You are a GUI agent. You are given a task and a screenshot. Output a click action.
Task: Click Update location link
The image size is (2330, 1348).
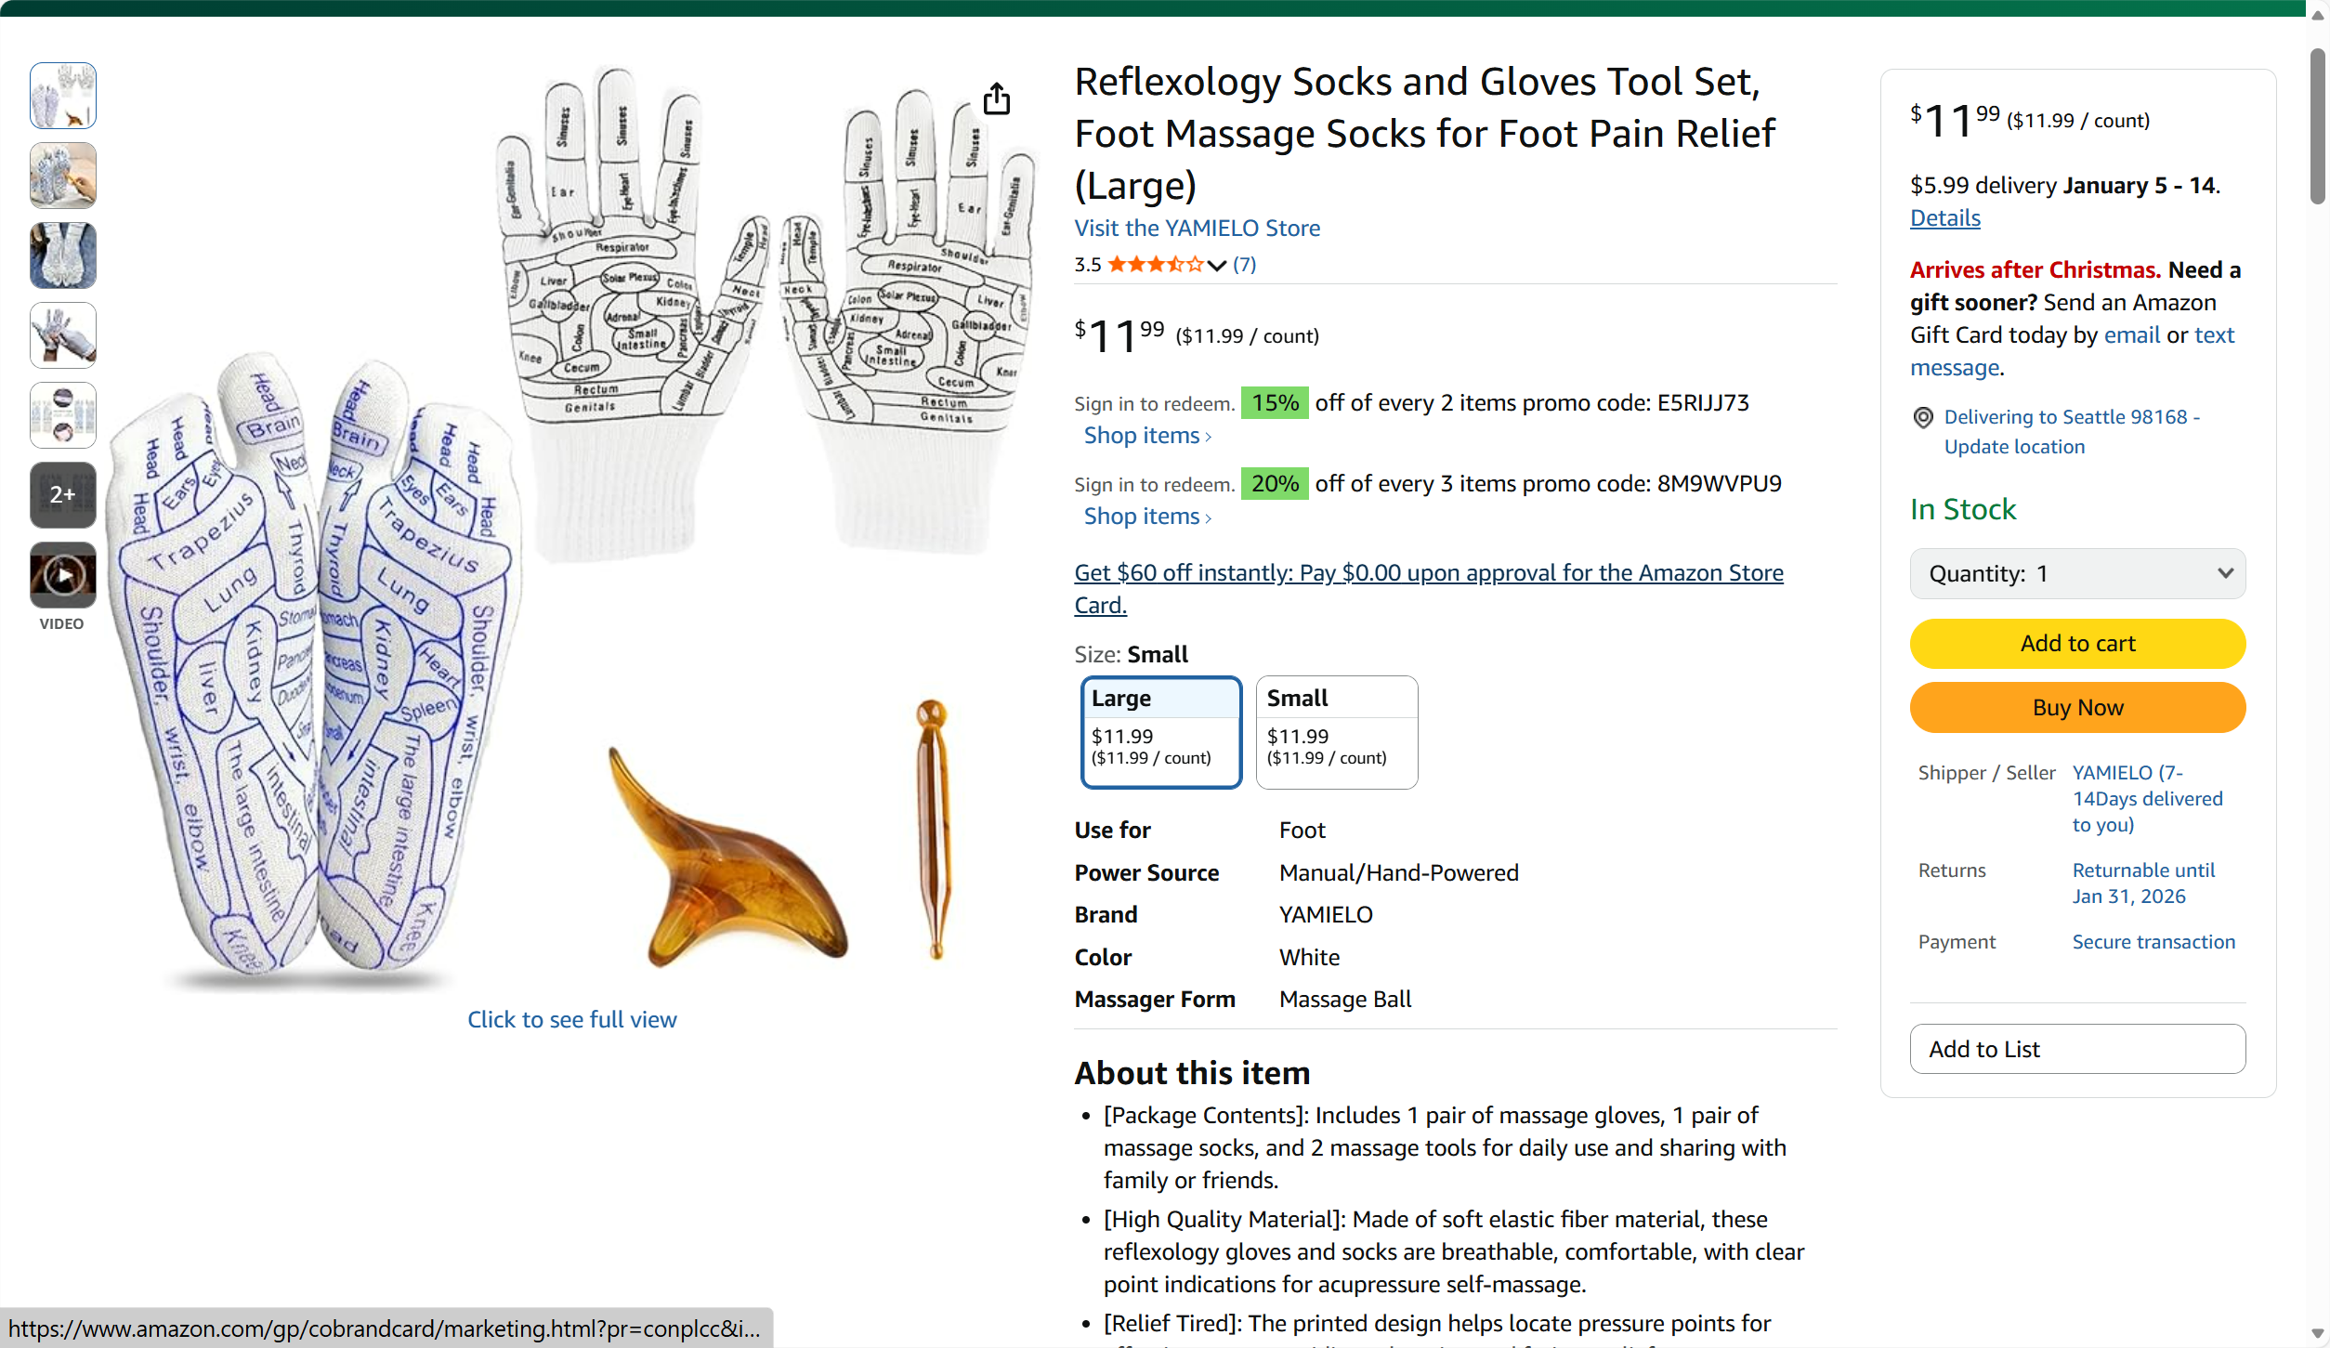(x=2014, y=447)
